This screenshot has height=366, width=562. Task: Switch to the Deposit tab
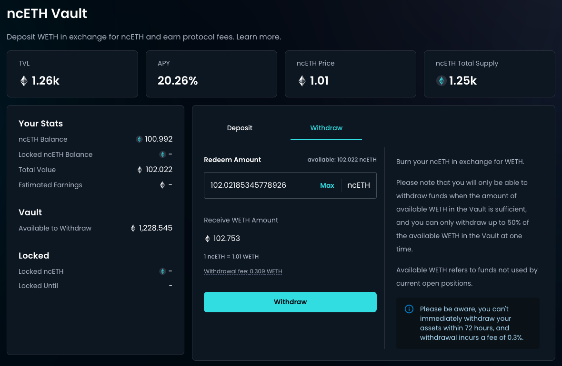click(x=240, y=128)
